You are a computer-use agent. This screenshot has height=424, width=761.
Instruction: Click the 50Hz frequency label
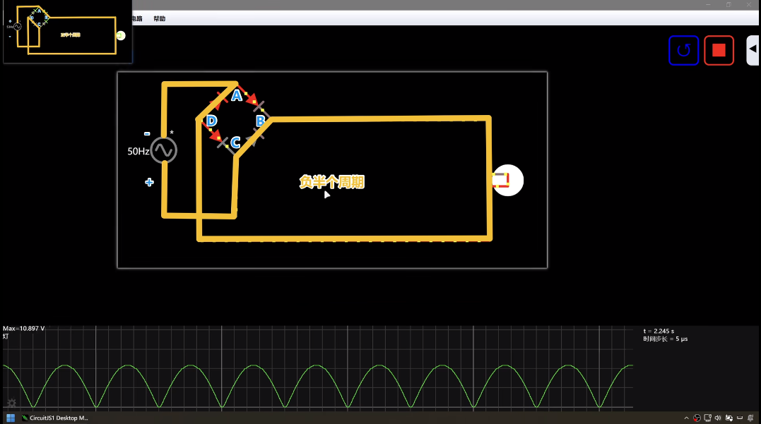point(138,151)
